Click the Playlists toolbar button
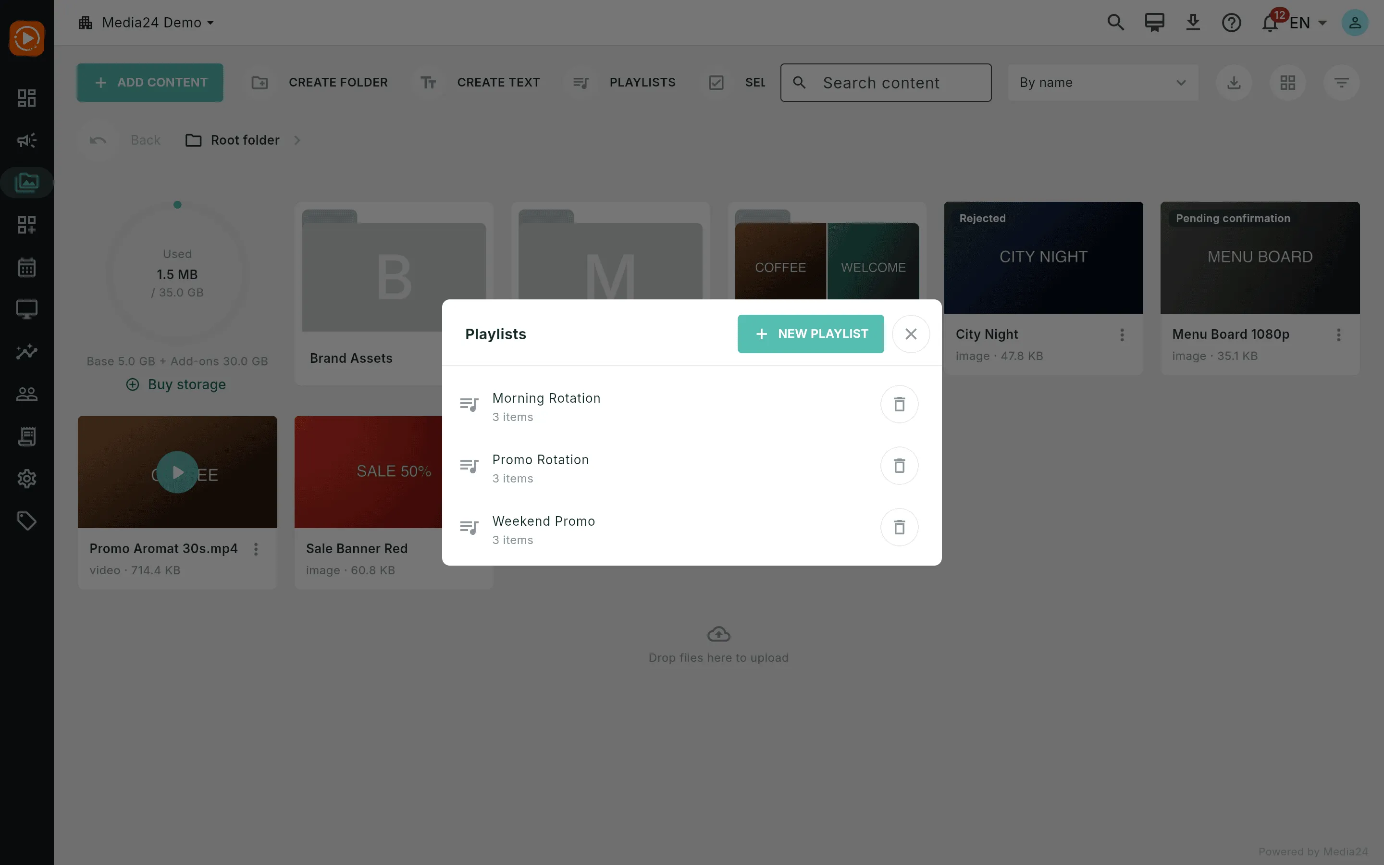 624,82
